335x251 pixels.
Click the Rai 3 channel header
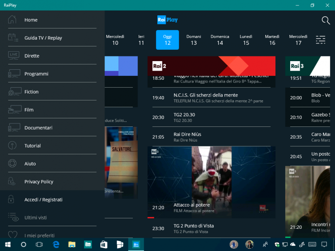click(x=308, y=66)
